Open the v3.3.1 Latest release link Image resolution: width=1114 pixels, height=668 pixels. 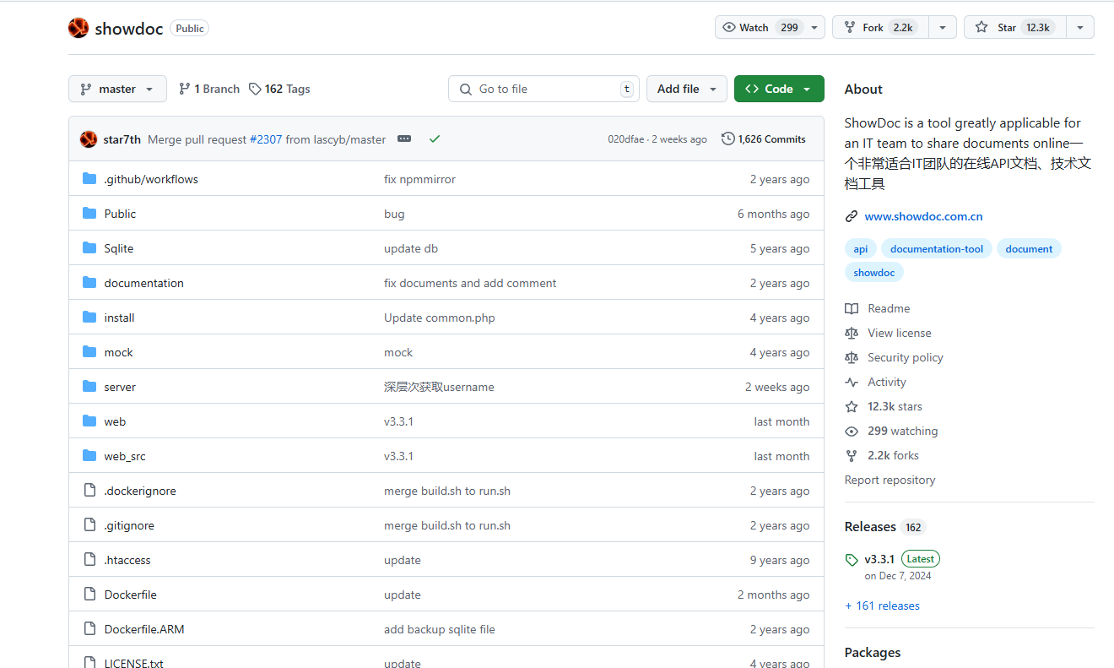pyautogui.click(x=902, y=559)
